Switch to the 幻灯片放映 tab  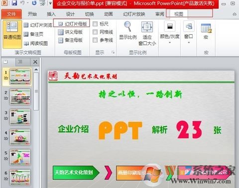(134, 14)
